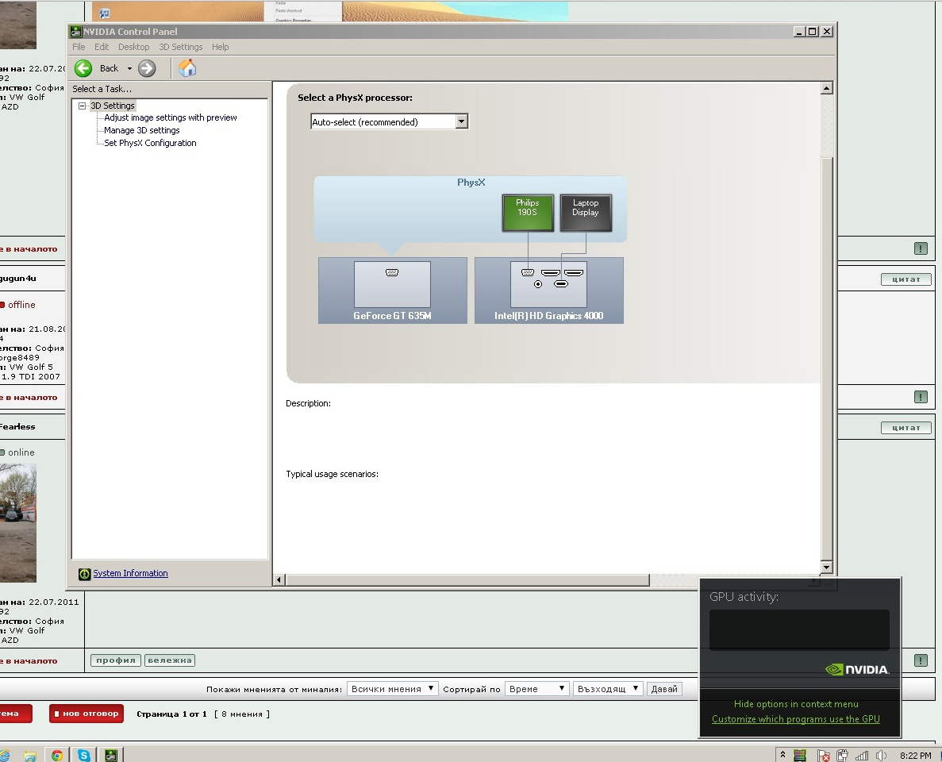Image resolution: width=942 pixels, height=762 pixels.
Task: Select Adjust image settings with preview
Action: (171, 117)
